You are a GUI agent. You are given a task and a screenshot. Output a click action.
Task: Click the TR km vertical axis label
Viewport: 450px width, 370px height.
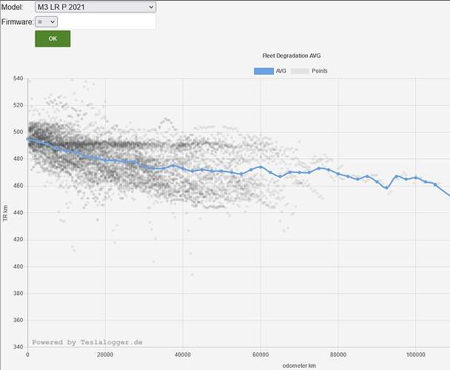5,212
